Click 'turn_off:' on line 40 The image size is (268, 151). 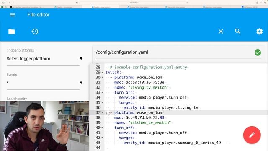124,128
